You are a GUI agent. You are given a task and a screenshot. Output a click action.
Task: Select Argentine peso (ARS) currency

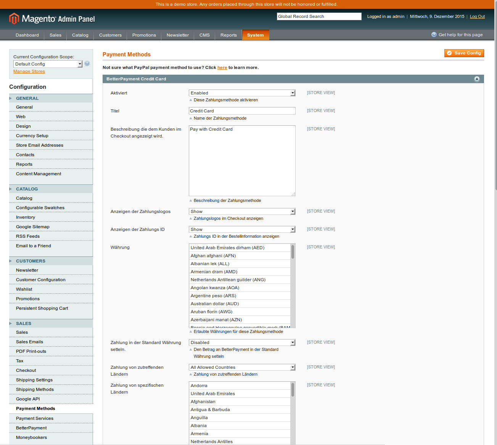[240, 296]
